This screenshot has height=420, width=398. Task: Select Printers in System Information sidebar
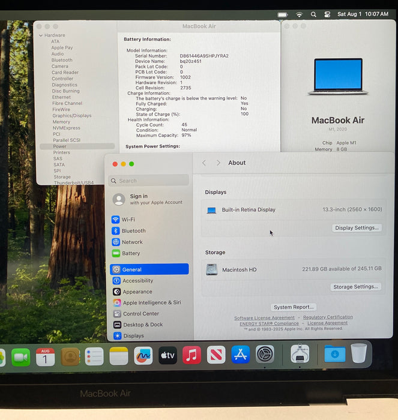pyautogui.click(x=62, y=152)
